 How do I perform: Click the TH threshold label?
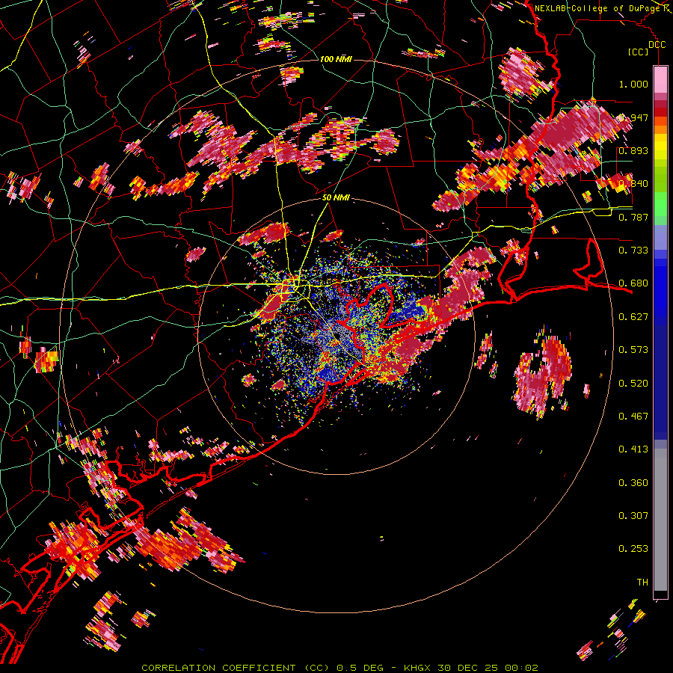(x=642, y=583)
